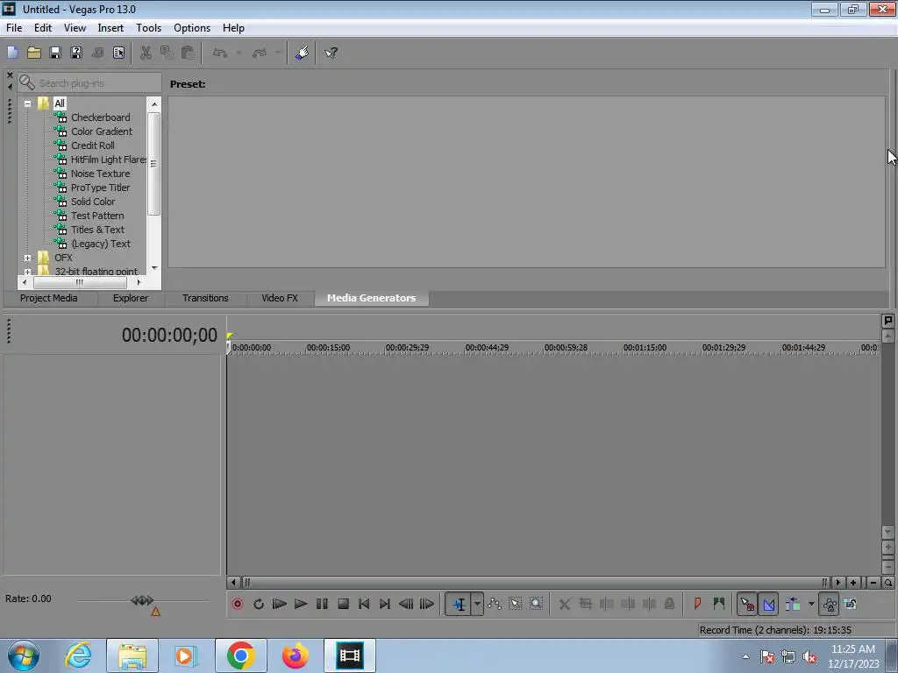Expand the 32-bit floating point folder
The width and height of the screenshot is (898, 673).
[x=27, y=272]
